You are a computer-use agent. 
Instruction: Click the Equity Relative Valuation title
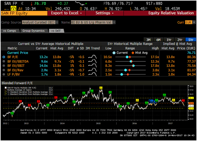pos(171,13)
